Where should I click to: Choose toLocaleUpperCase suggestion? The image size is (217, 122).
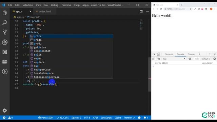tap(72, 77)
